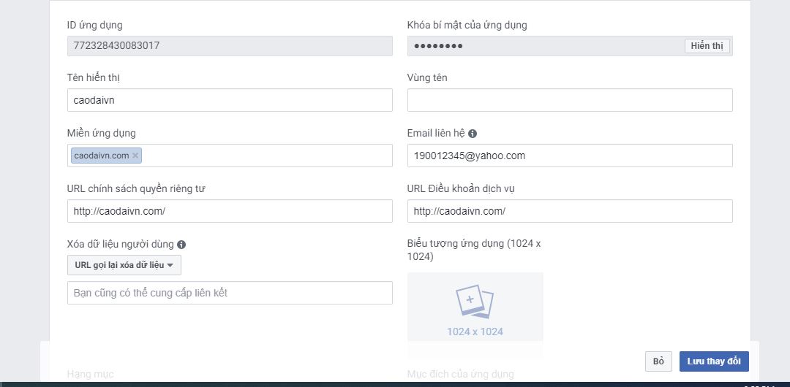790x387 pixels.
Task: Select the URL Điều khoản dịch vụ field
Action: [569, 211]
